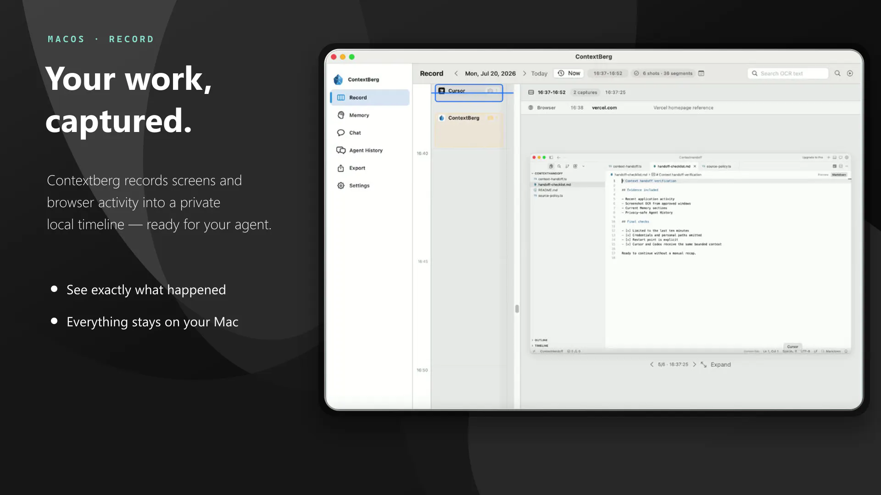Click the Expand arrows icon under the screenshot
Screen dimensions: 881x495
703,365
